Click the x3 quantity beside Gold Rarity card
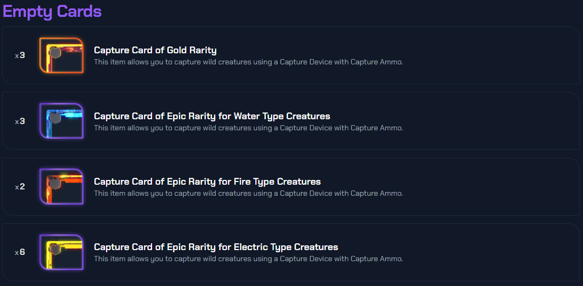This screenshot has width=583, height=286. coord(20,55)
